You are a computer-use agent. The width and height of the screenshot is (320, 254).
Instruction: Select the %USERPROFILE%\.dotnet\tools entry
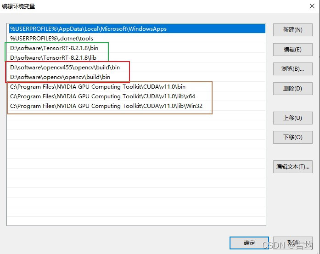click(x=137, y=38)
